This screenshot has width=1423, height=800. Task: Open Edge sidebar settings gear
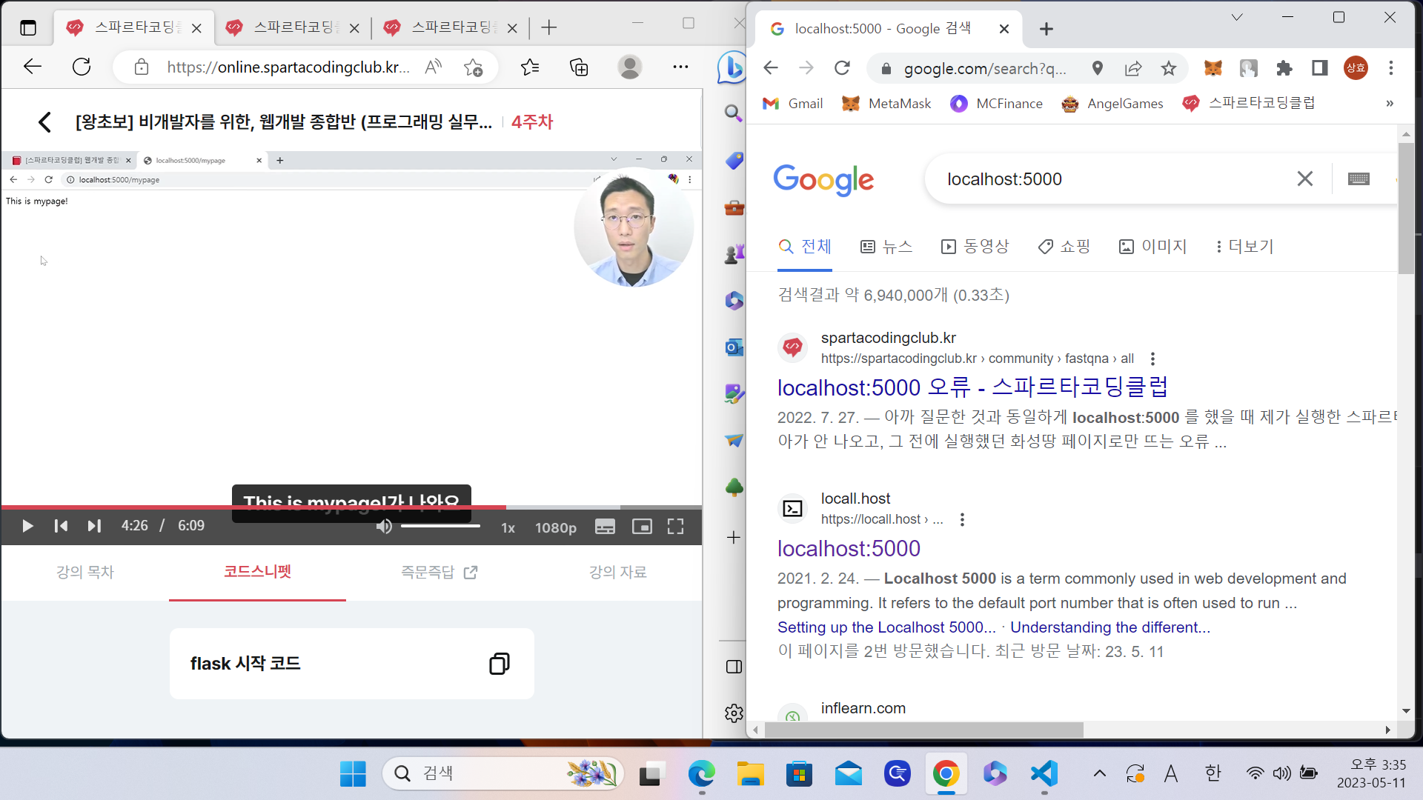pos(734,713)
